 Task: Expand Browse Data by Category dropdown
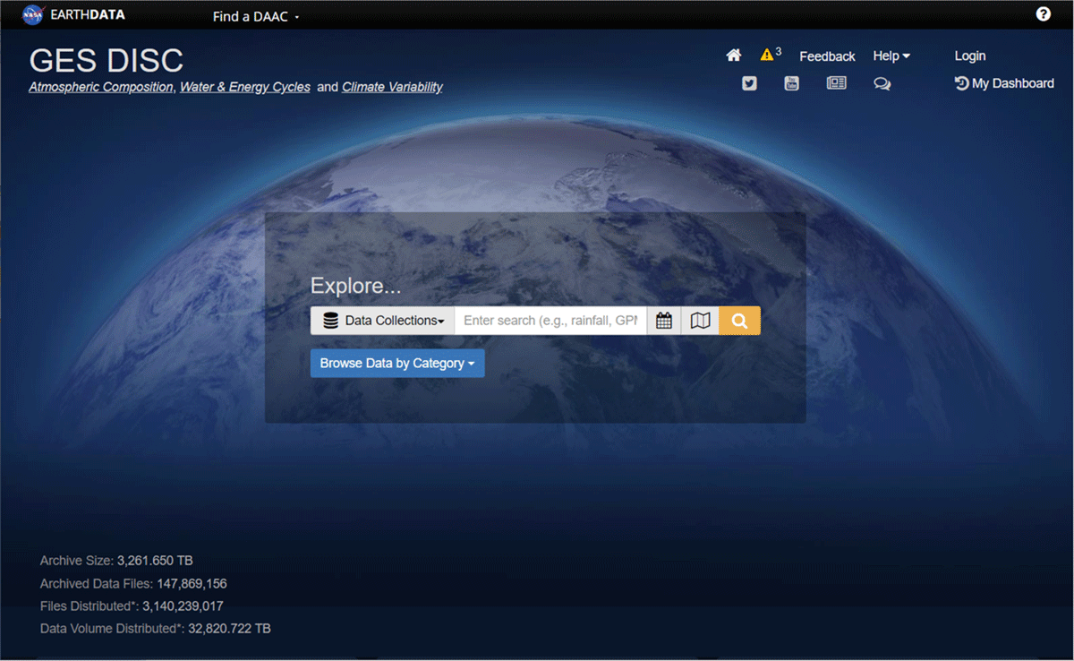tap(397, 364)
